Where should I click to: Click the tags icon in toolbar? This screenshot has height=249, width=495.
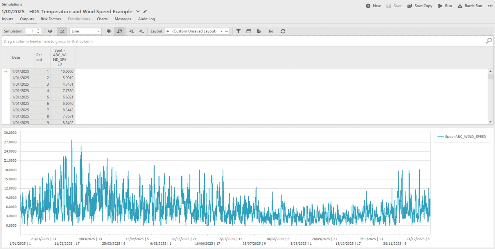pos(109,31)
